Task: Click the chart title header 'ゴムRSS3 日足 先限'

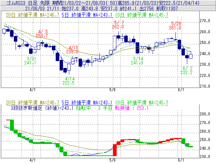Action: click(x=28, y=3)
